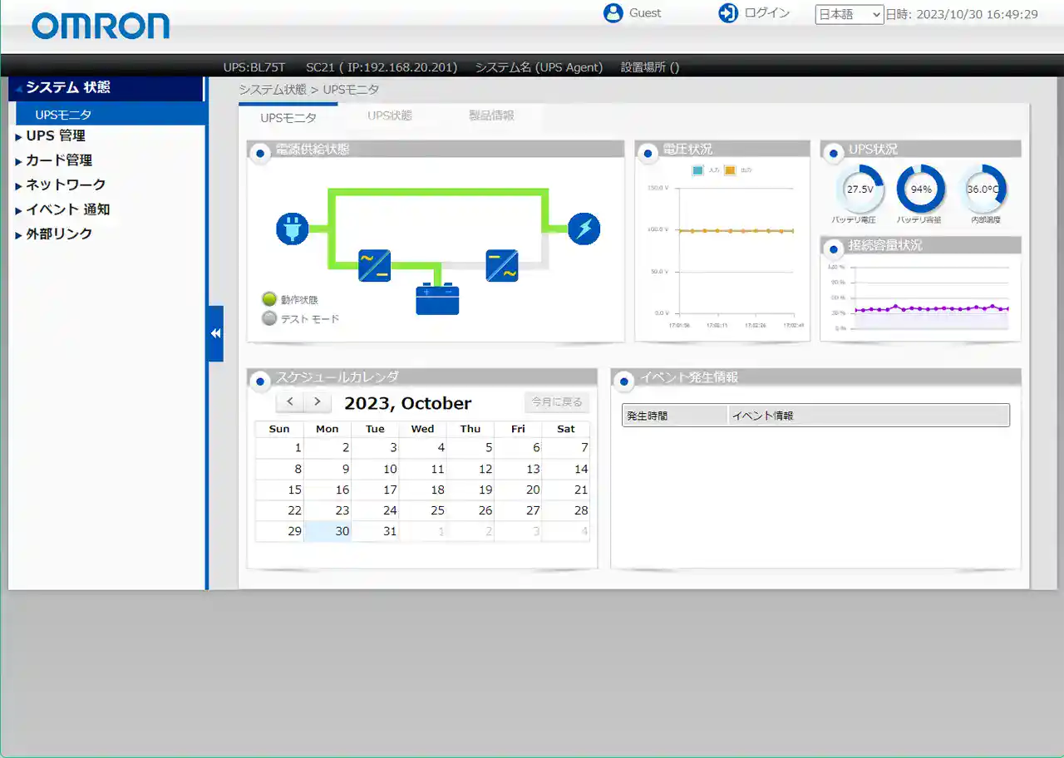Toggle the input series legend in voltage chart
The width and height of the screenshot is (1064, 758).
[x=699, y=170]
